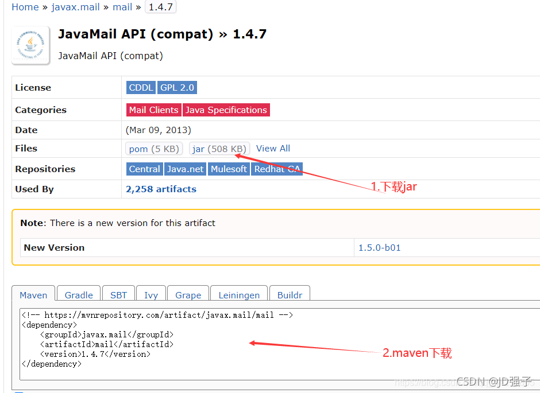Open javax.mail breadcrumb link
This screenshot has width=540, height=393.
click(x=75, y=7)
